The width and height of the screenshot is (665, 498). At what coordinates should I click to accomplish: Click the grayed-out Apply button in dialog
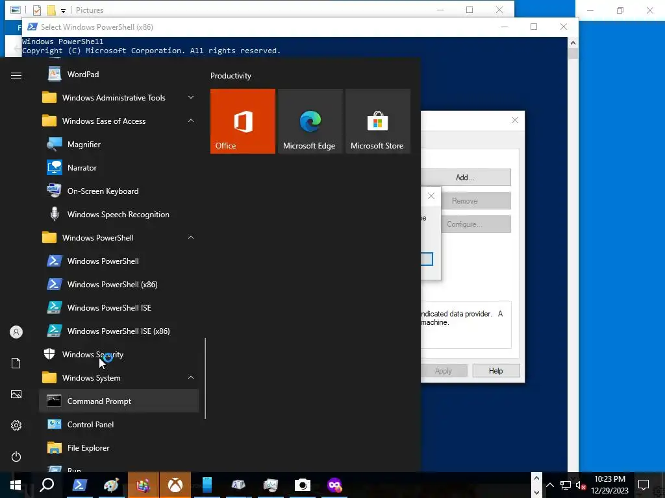tap(444, 370)
